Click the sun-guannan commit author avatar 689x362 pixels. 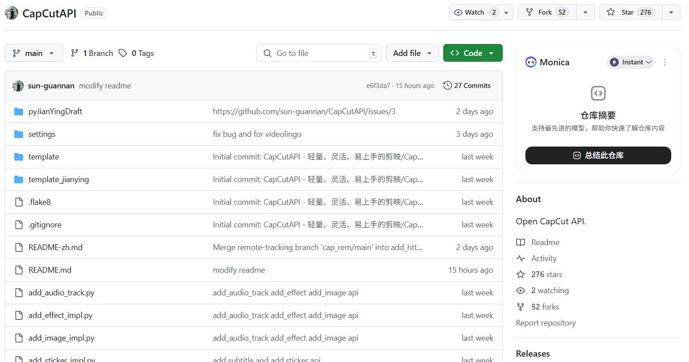[18, 86]
